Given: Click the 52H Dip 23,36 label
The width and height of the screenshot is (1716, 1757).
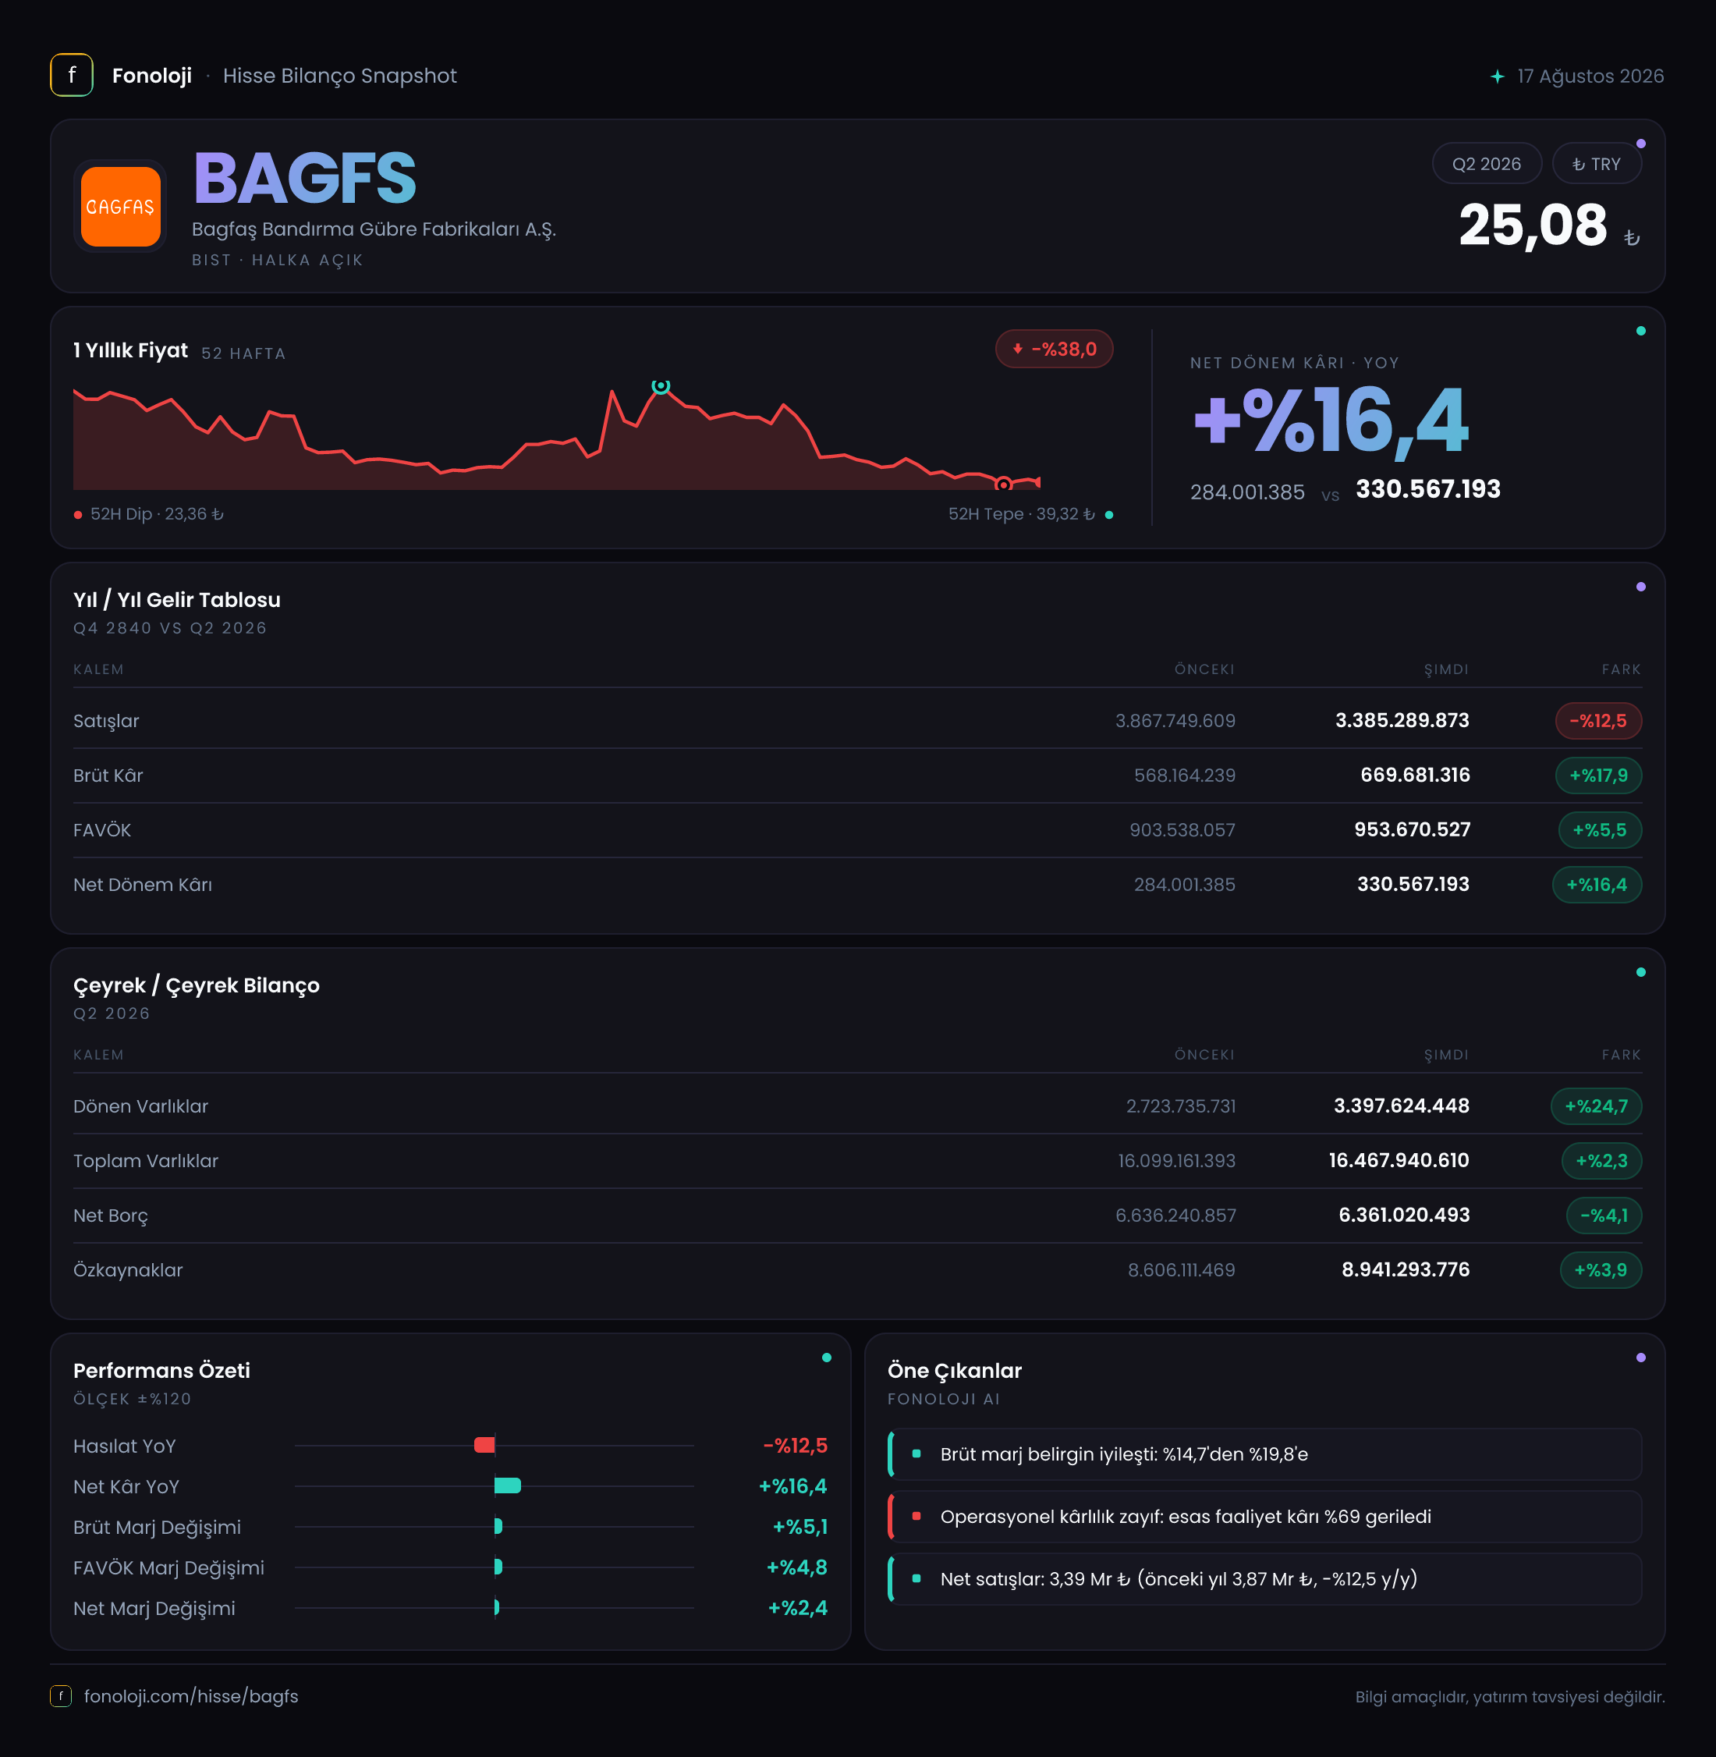Looking at the screenshot, I should click(x=156, y=514).
